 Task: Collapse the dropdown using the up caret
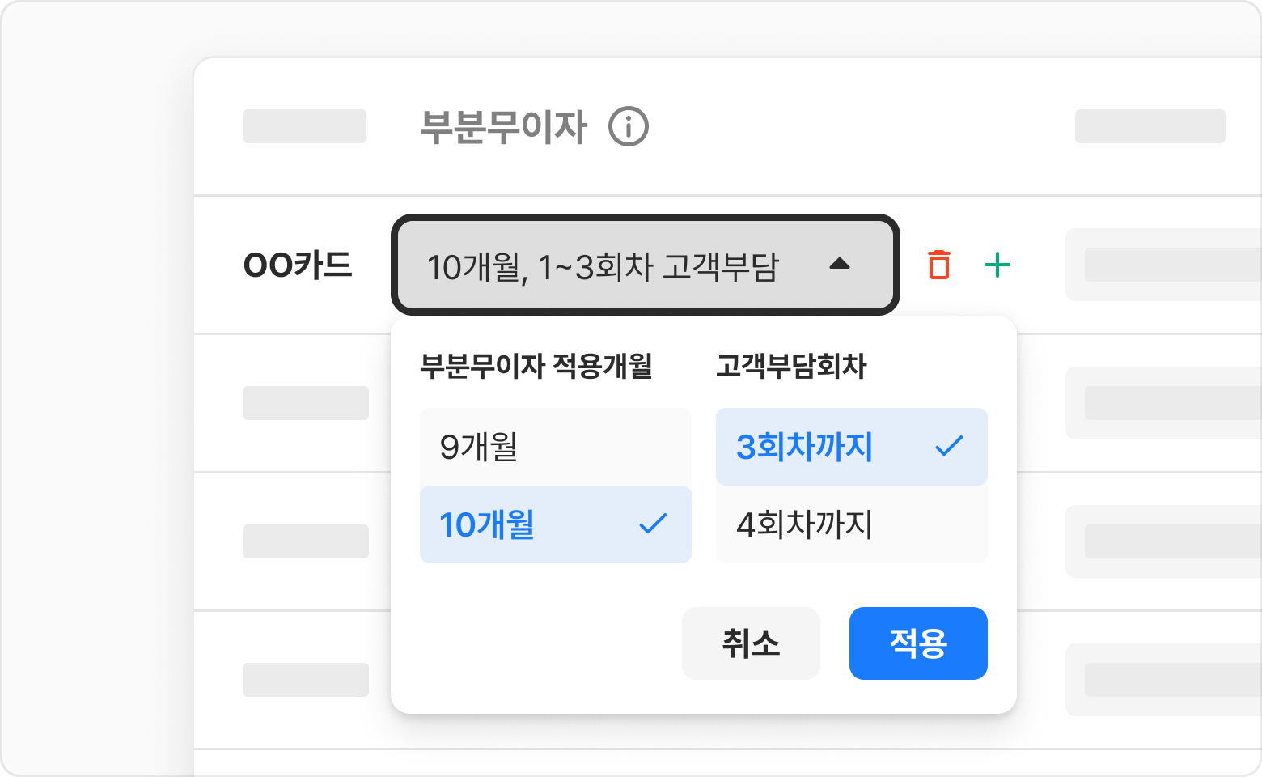click(840, 264)
